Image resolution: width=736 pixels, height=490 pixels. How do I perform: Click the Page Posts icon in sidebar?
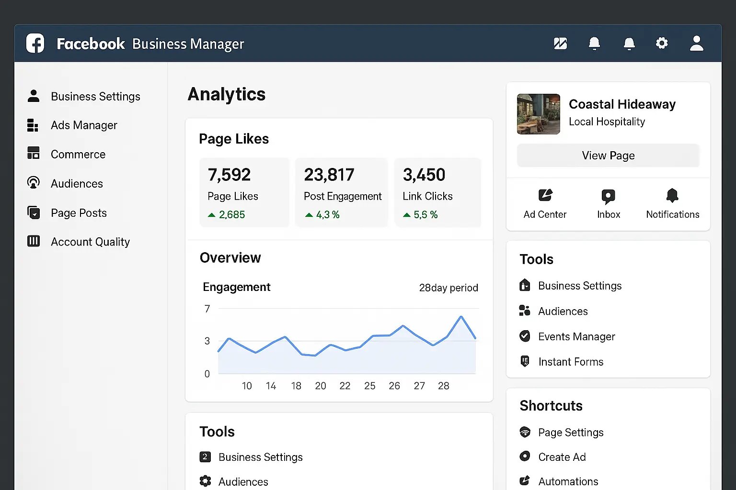pos(34,212)
